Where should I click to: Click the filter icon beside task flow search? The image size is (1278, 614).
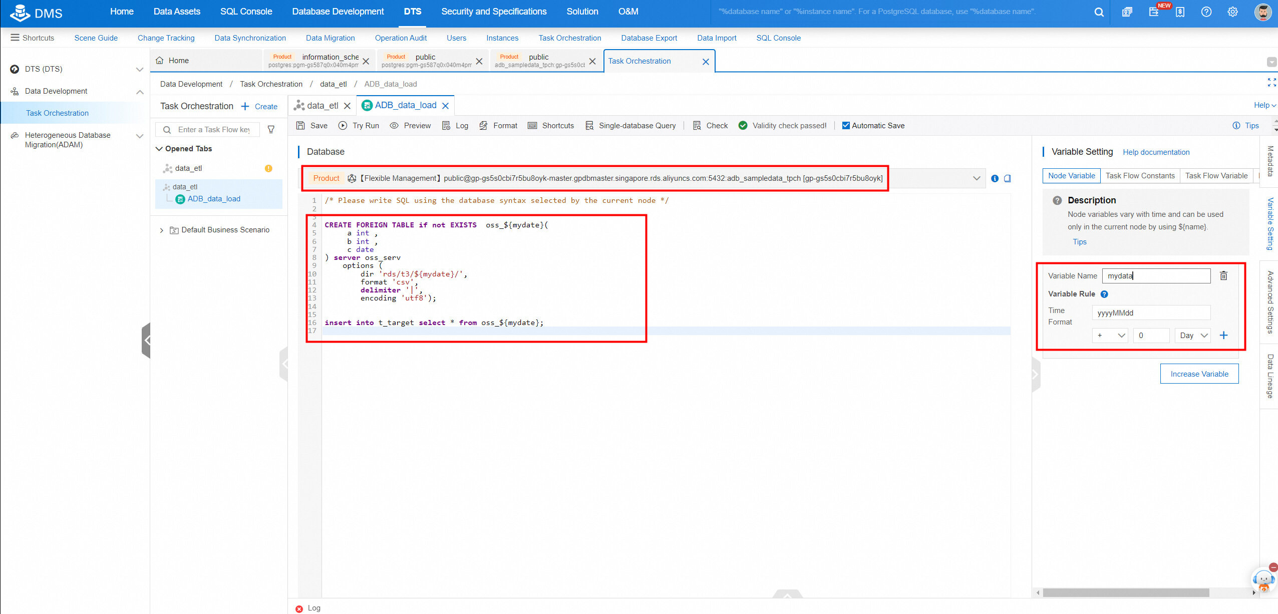coord(271,130)
